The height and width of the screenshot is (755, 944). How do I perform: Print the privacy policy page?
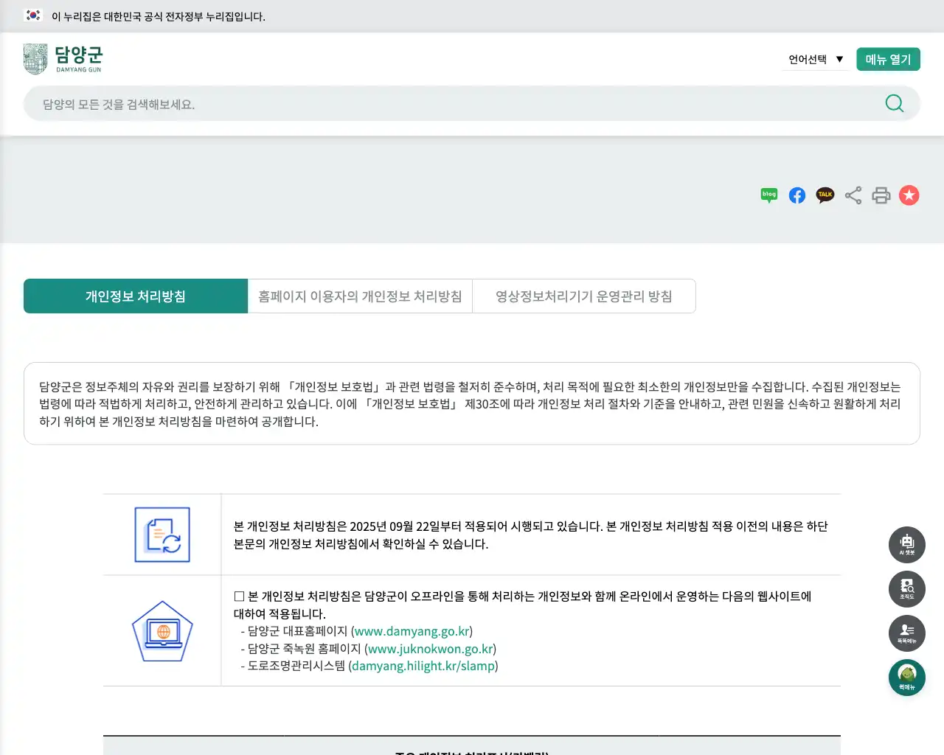tap(881, 195)
